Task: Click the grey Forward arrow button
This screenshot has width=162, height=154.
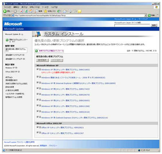Action: point(15,11)
